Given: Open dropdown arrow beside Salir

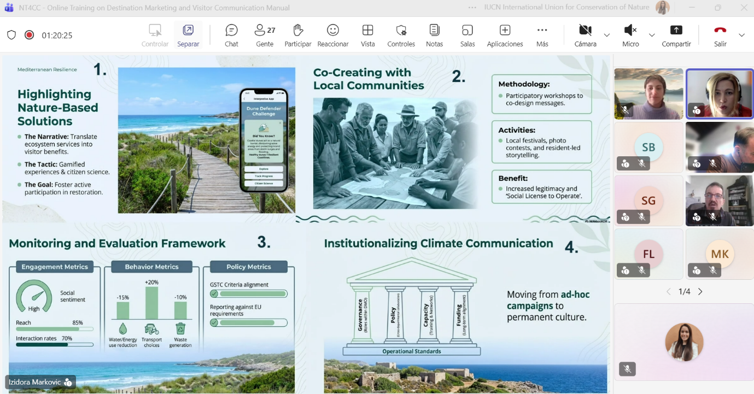Looking at the screenshot, I should 741,35.
